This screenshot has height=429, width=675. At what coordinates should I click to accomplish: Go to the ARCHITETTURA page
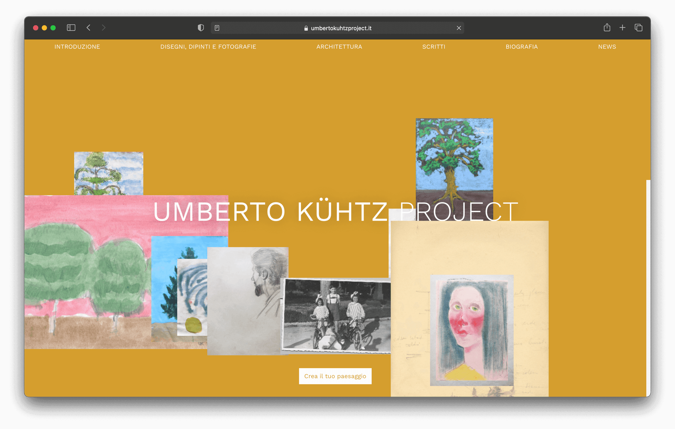tap(339, 47)
